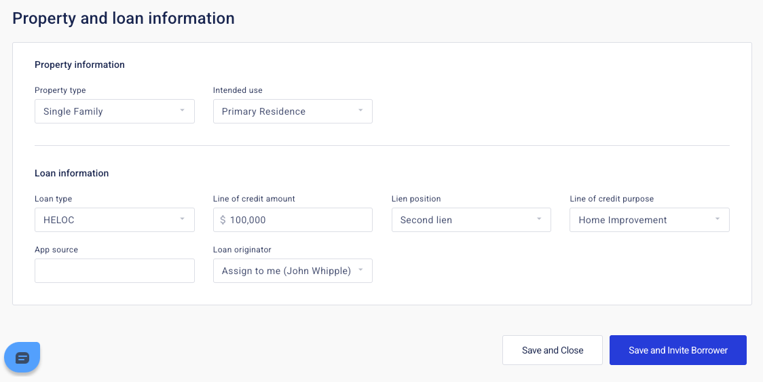This screenshot has width=763, height=382.
Task: Click the dollar sign in amount field
Action: [x=223, y=220]
